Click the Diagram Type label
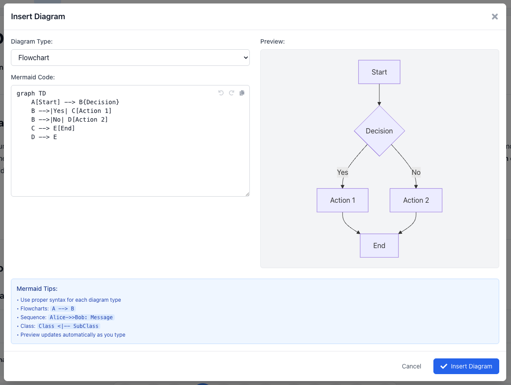511x385 pixels. point(32,41)
